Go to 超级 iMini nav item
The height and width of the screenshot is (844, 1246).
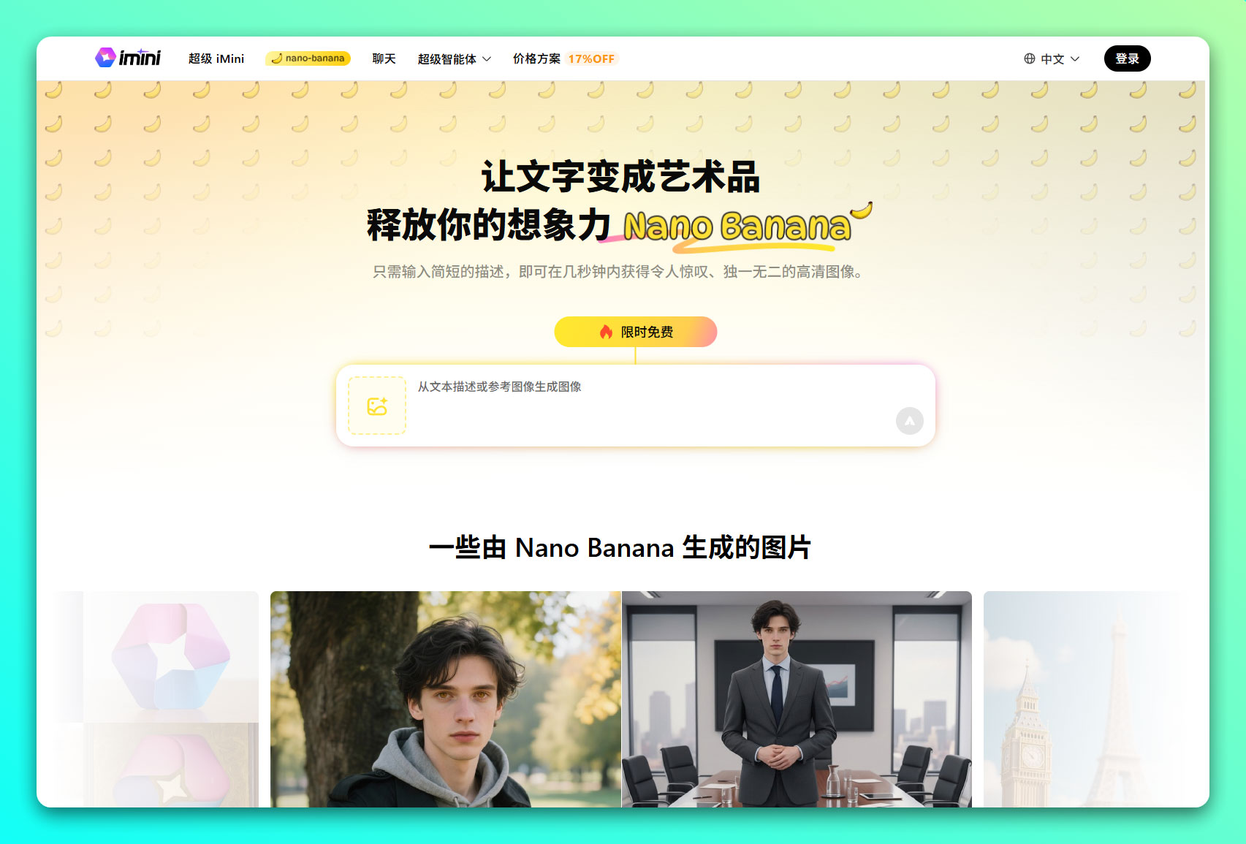216,58
